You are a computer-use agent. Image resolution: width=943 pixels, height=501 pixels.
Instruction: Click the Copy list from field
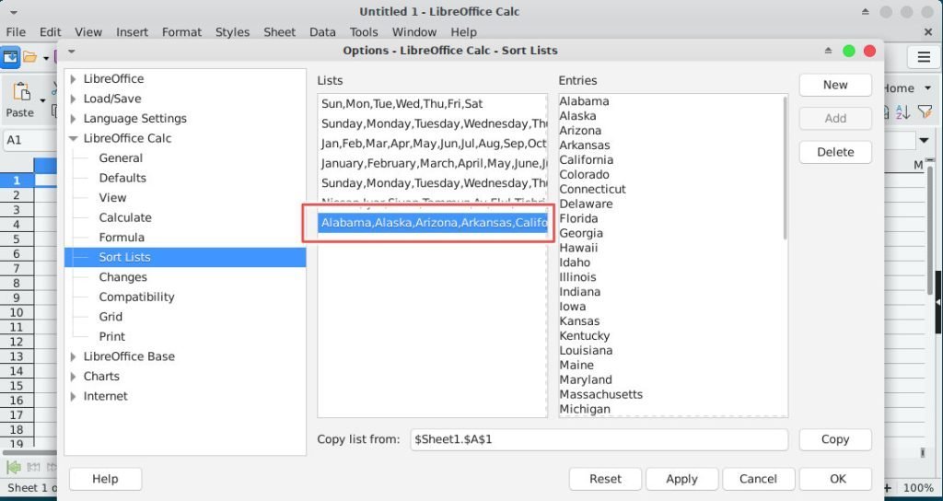pos(599,439)
